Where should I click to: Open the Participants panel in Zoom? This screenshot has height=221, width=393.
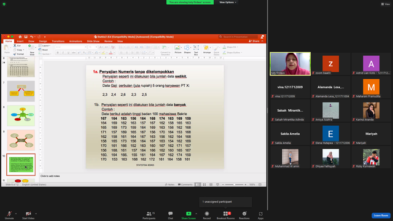(x=149, y=215)
